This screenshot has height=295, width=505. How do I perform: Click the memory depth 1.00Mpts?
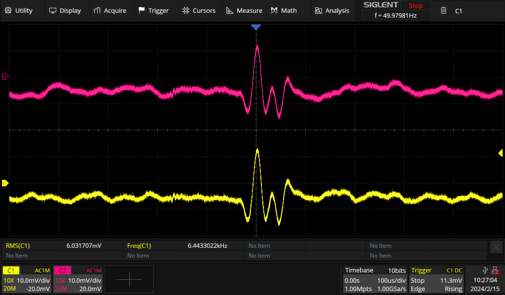point(358,289)
